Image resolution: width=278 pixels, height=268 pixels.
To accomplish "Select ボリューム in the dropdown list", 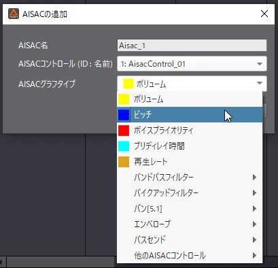I will tap(190, 99).
